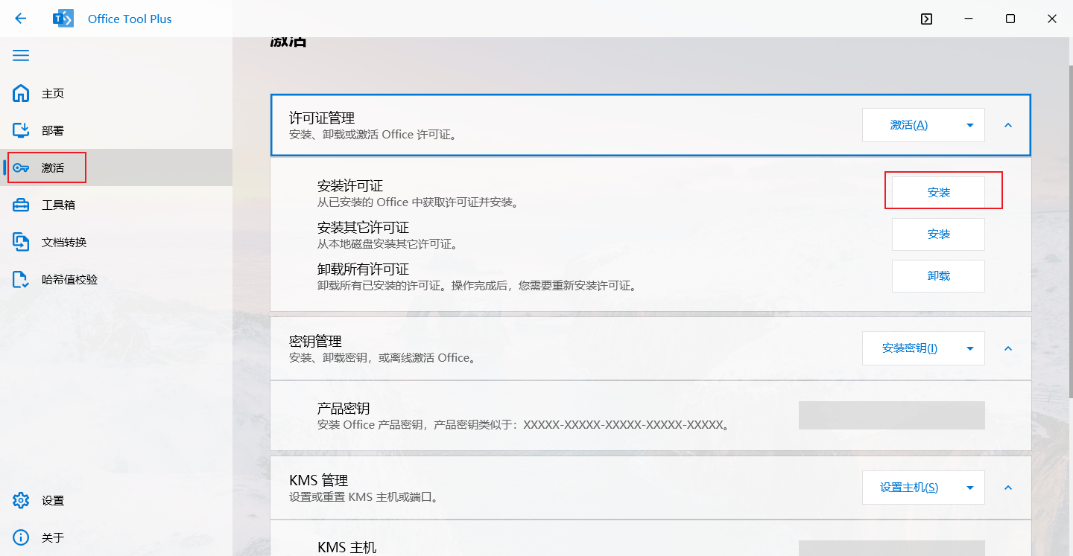Click the 许可证管理 heading text
This screenshot has width=1073, height=556.
322,118
